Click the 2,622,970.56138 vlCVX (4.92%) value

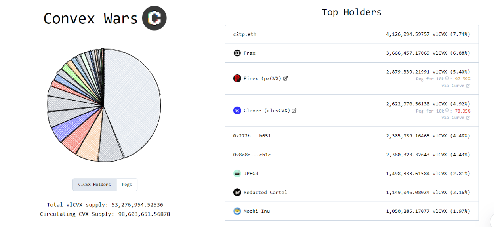coord(428,104)
